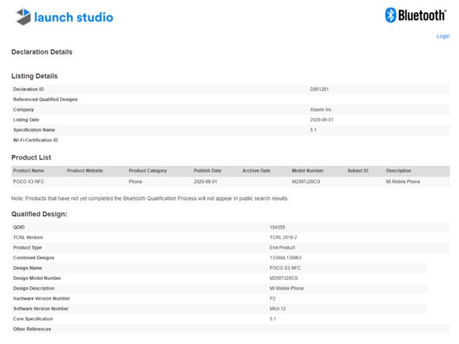Click the Product Name column header
The height and width of the screenshot is (344, 459).
point(28,170)
